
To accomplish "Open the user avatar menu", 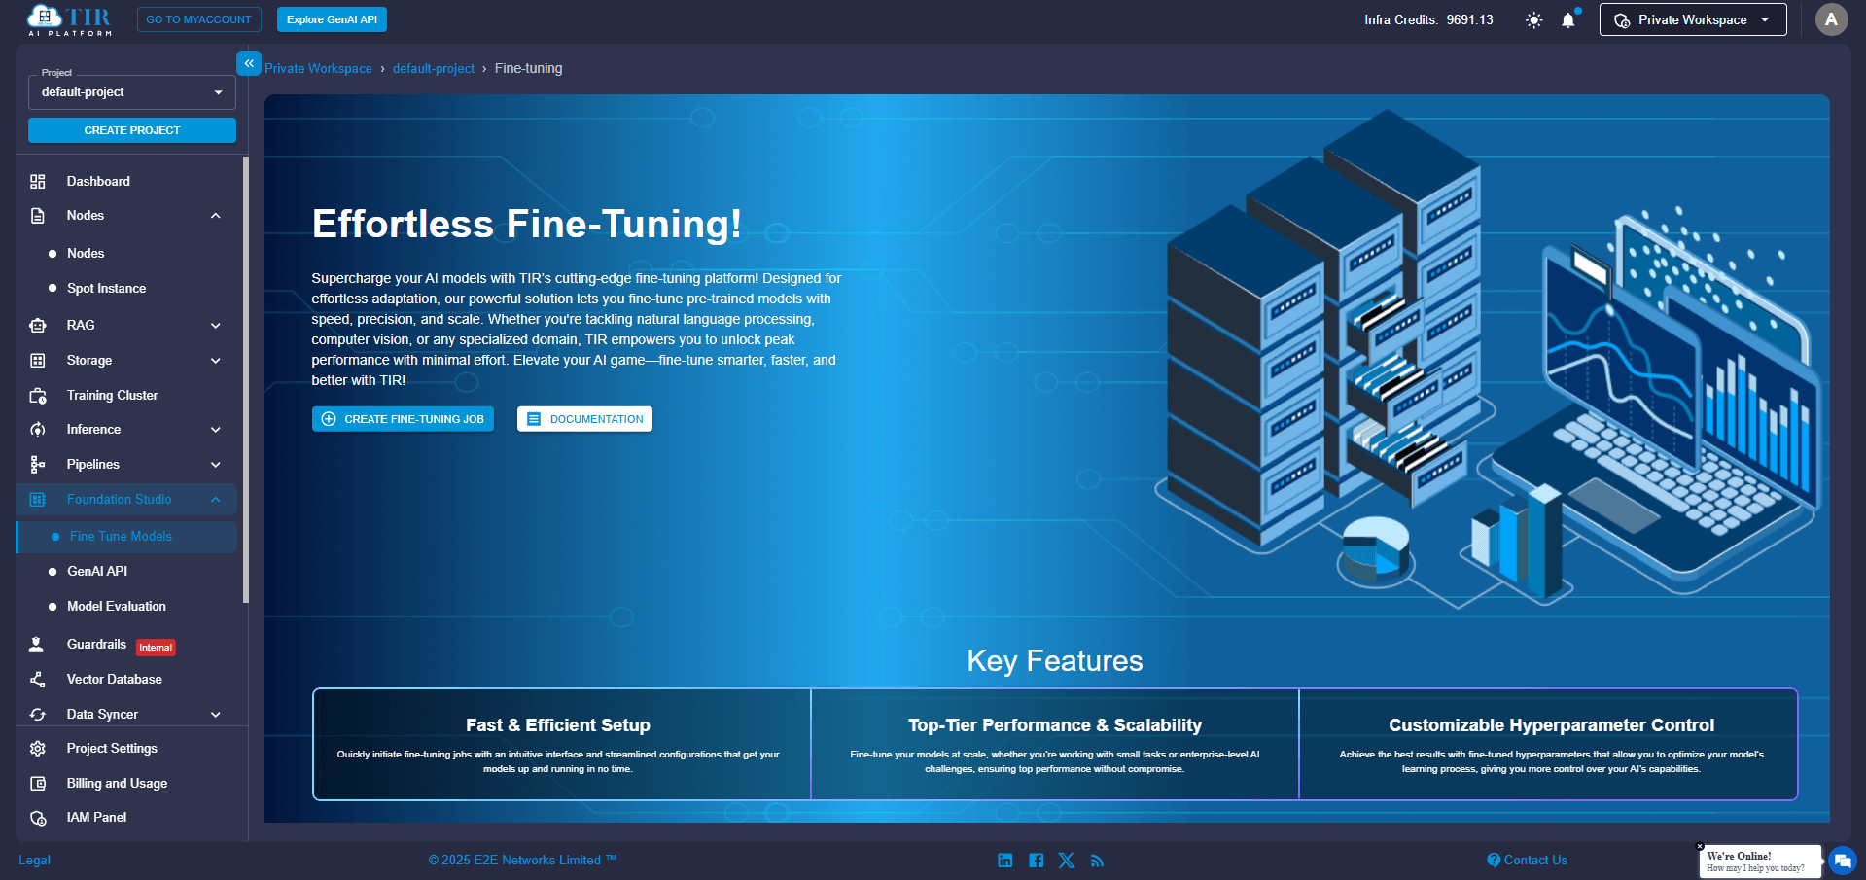I will point(1831,19).
